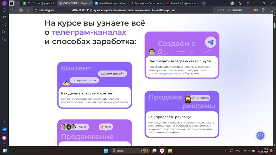The image size is (276, 155).
Task: Open File Explorer from taskbar
Action: click(x=170, y=151)
